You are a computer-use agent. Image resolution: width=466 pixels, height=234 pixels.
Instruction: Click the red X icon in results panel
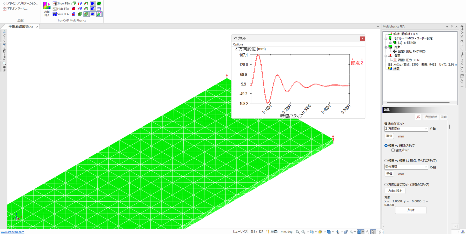418,117
